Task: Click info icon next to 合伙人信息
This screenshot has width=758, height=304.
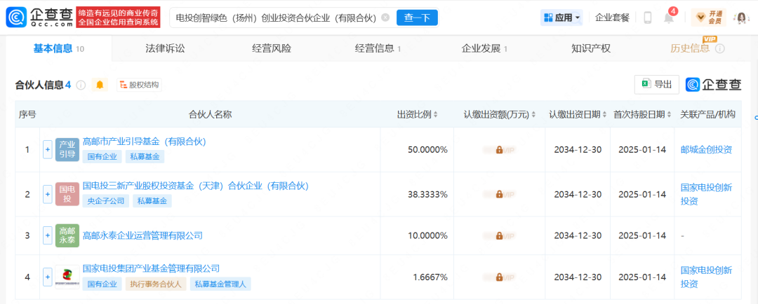Action: pos(81,85)
